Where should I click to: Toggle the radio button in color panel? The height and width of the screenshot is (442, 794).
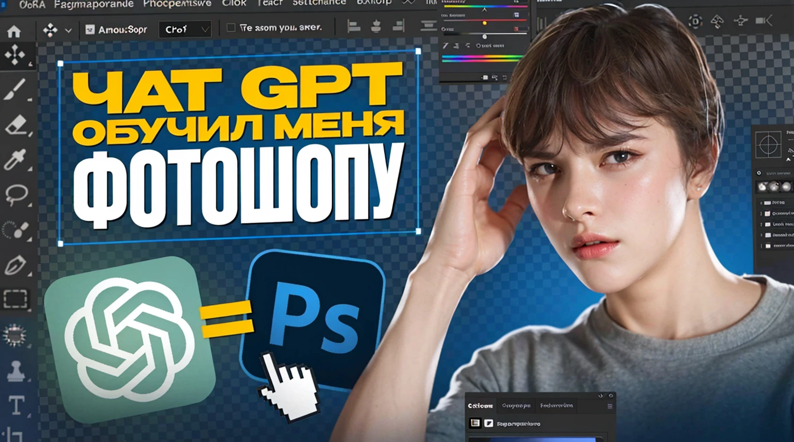point(478,46)
